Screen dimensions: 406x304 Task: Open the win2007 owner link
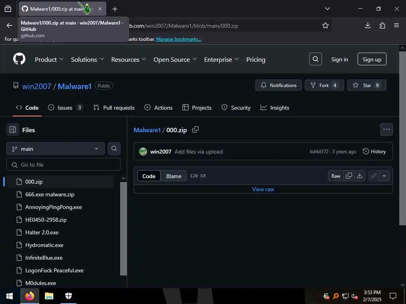tap(36, 86)
